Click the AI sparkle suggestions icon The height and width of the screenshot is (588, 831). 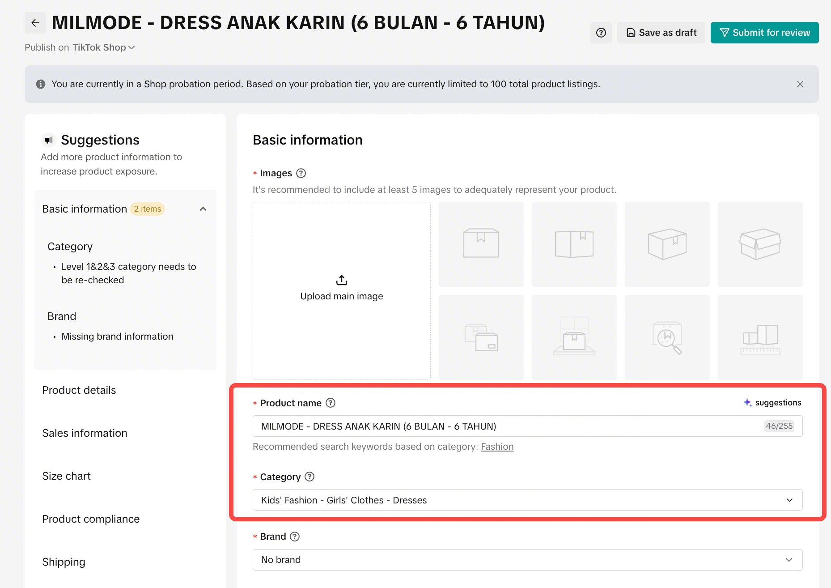coord(747,402)
